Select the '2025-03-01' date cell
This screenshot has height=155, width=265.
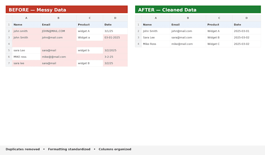point(247,31)
